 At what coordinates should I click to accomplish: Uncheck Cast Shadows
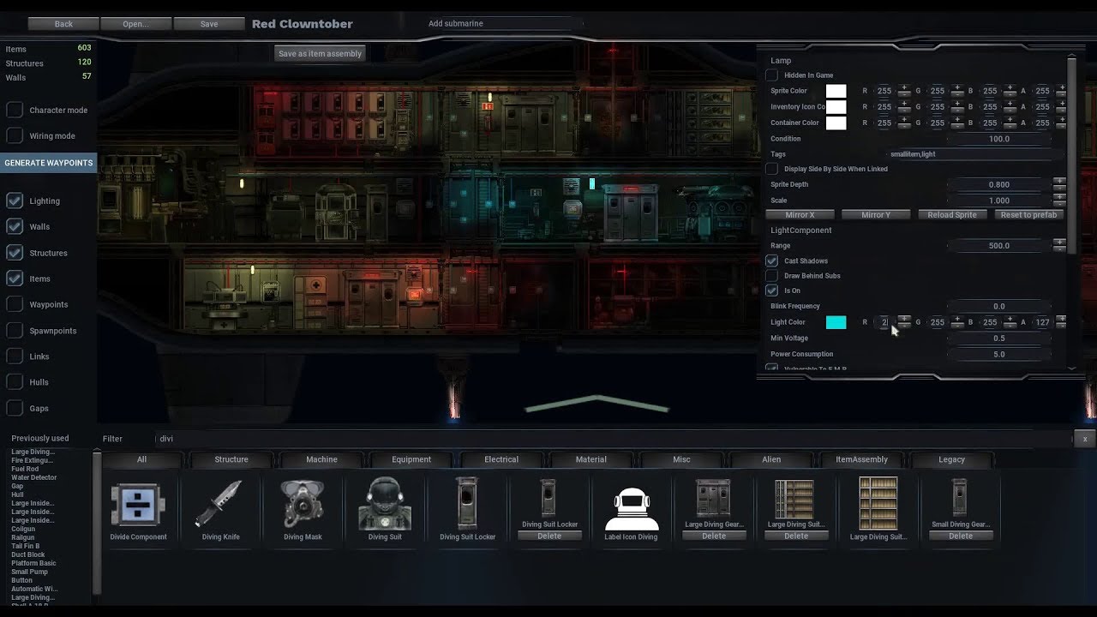tap(772, 261)
